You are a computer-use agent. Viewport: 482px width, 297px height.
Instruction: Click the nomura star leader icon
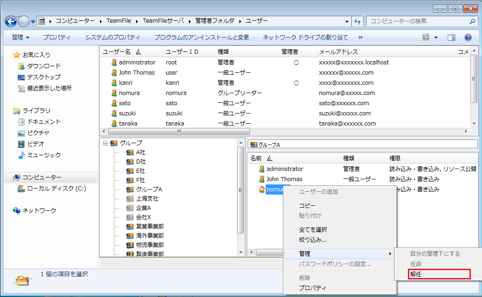262,190
